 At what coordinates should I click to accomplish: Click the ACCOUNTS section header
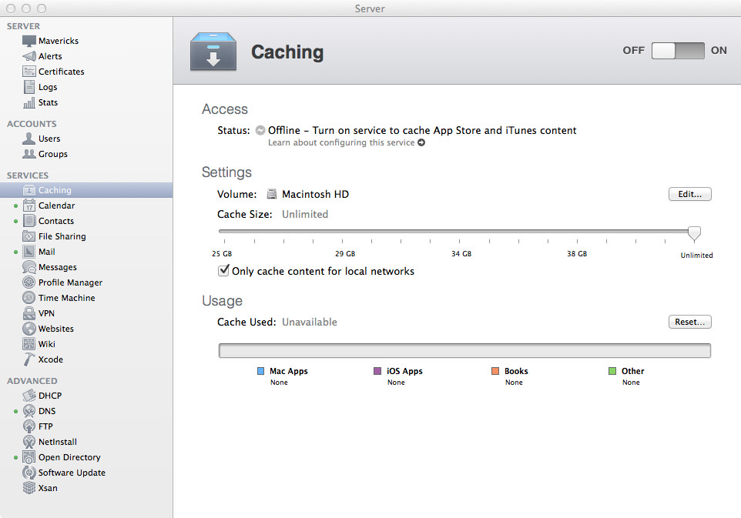click(31, 124)
